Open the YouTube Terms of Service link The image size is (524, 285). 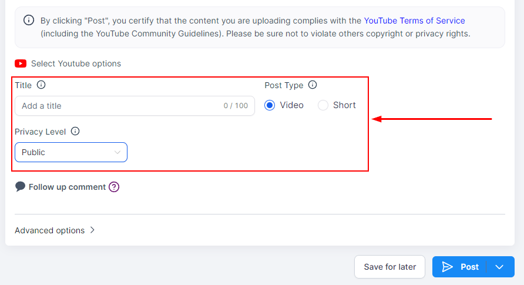tap(414, 21)
